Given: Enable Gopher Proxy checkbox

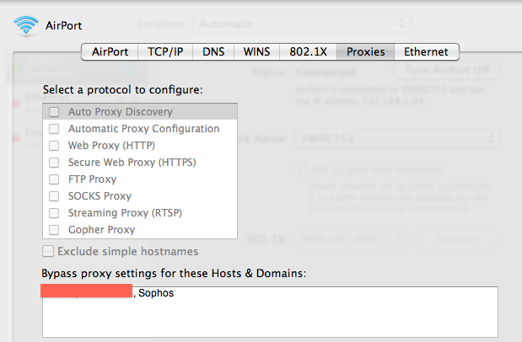Looking at the screenshot, I should pyautogui.click(x=54, y=230).
